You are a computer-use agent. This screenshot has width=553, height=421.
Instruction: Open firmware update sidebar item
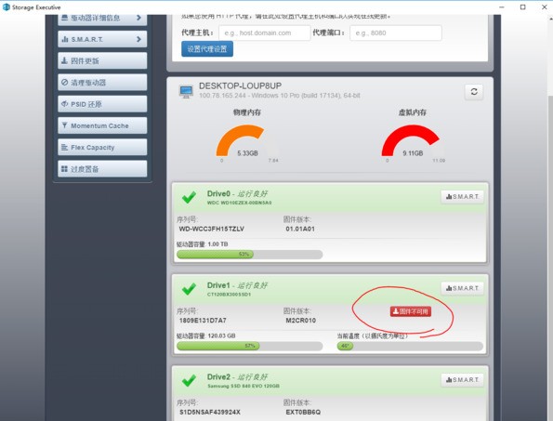pos(102,60)
